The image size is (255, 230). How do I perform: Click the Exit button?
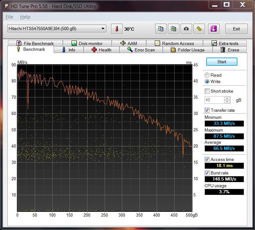tap(236, 29)
